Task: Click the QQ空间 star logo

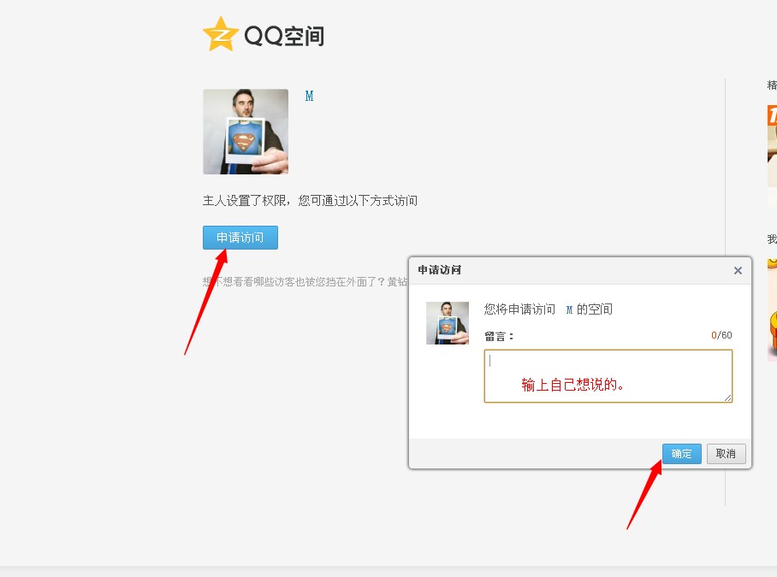Action: (x=219, y=35)
